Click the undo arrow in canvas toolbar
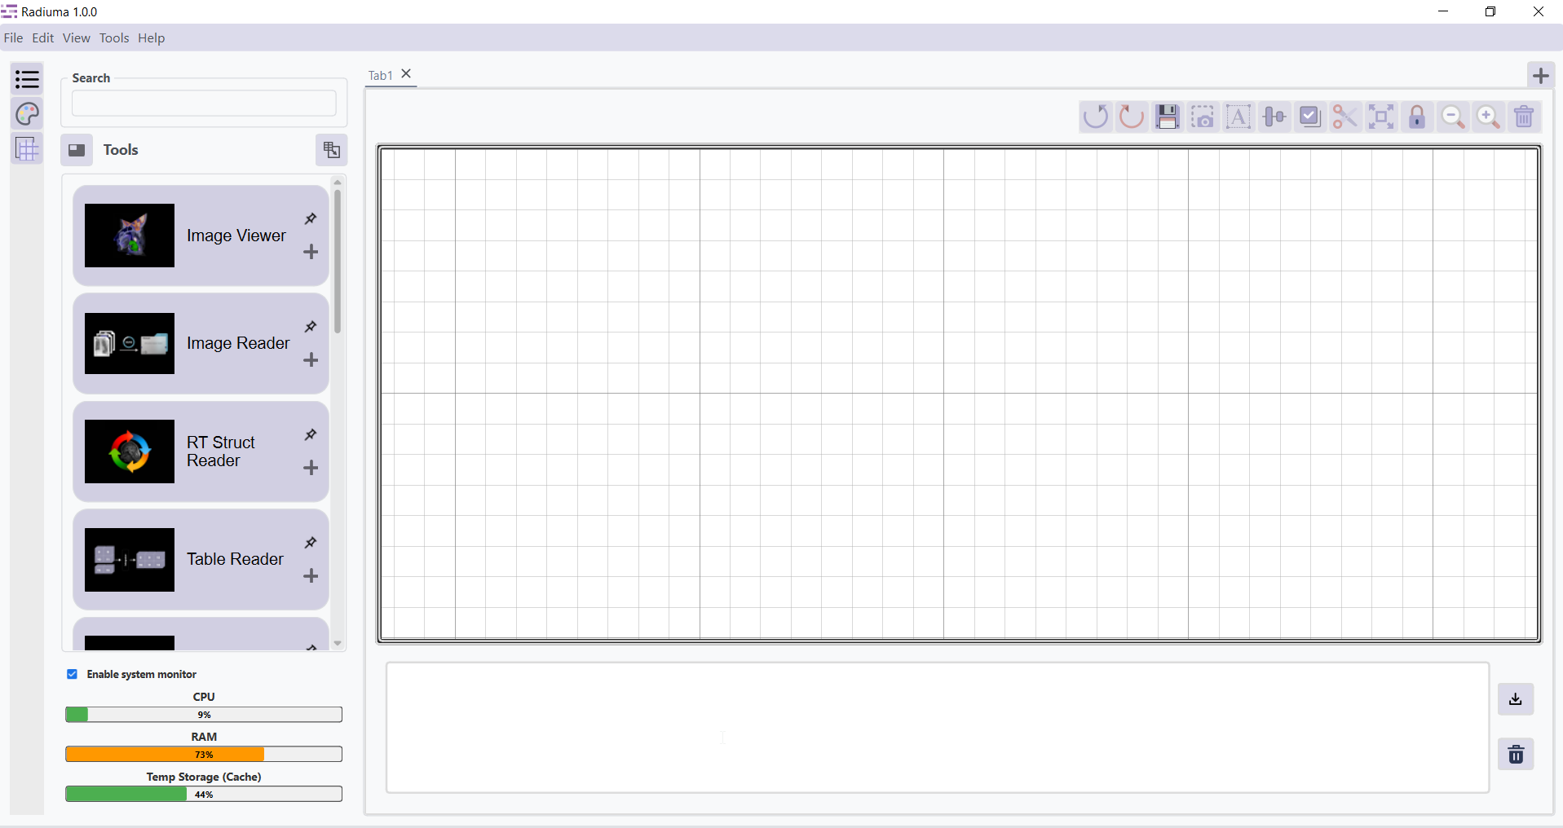The width and height of the screenshot is (1563, 828). [x=1096, y=117]
